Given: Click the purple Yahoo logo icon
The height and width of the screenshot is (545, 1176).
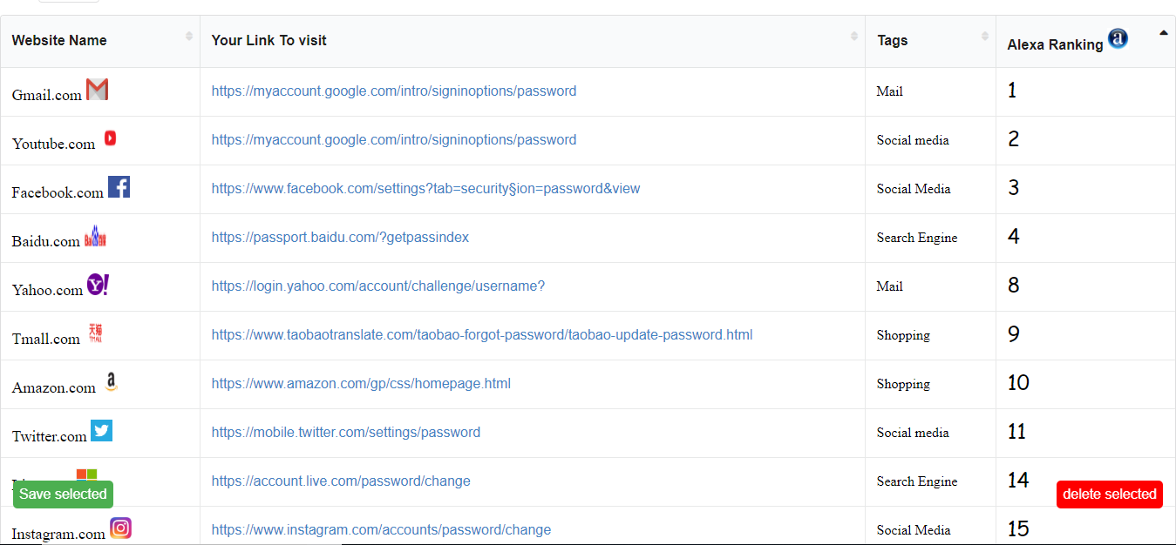Looking at the screenshot, I should pyautogui.click(x=98, y=285).
